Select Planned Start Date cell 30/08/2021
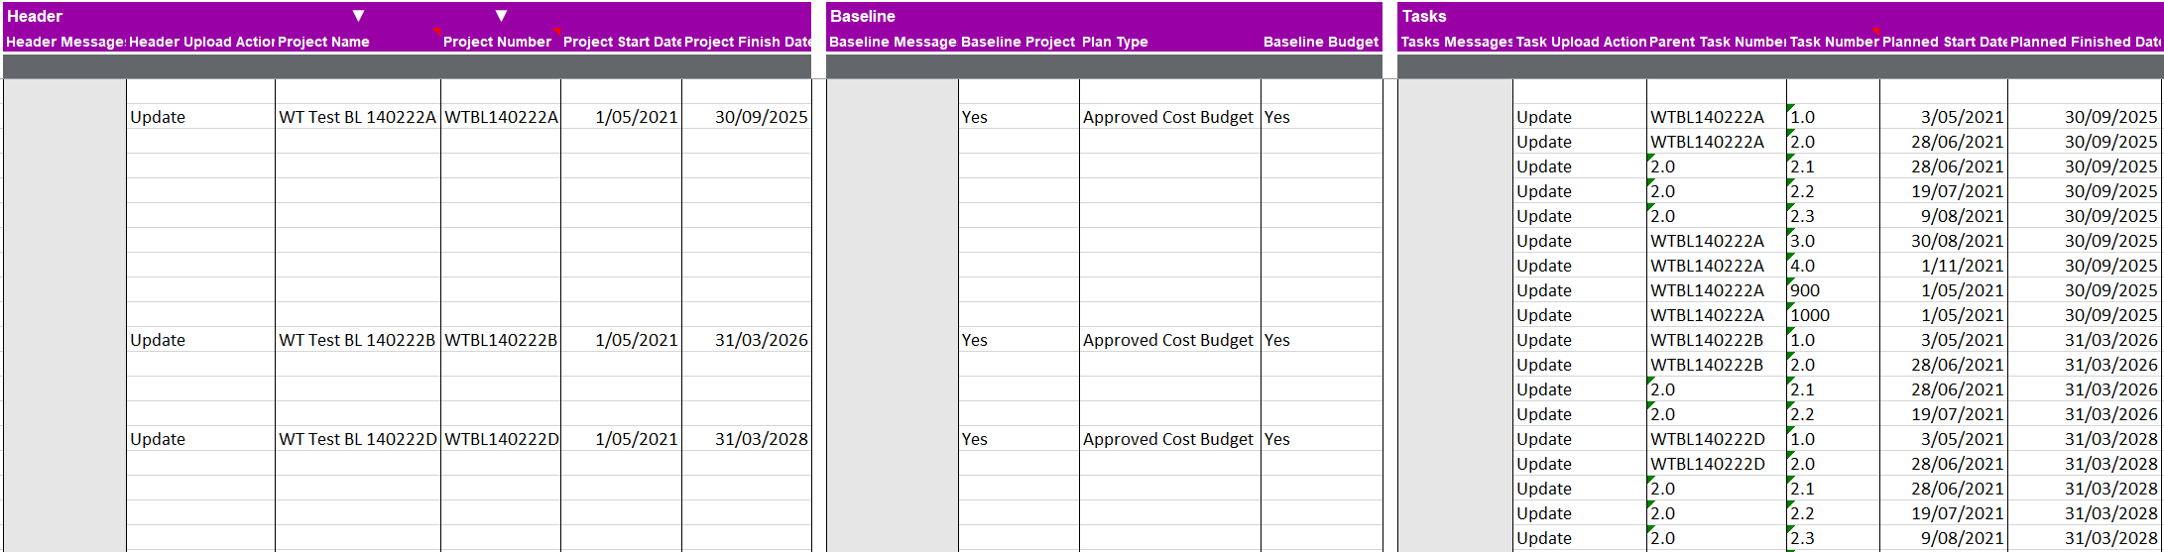Viewport: 2164px width, 552px height. point(1944,241)
